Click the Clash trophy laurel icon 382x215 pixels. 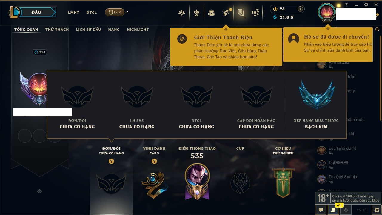[197, 13]
